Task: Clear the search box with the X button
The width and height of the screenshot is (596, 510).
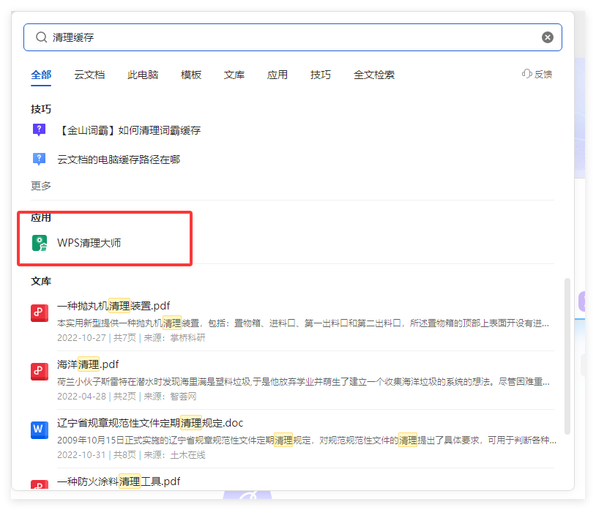Action: click(x=547, y=37)
